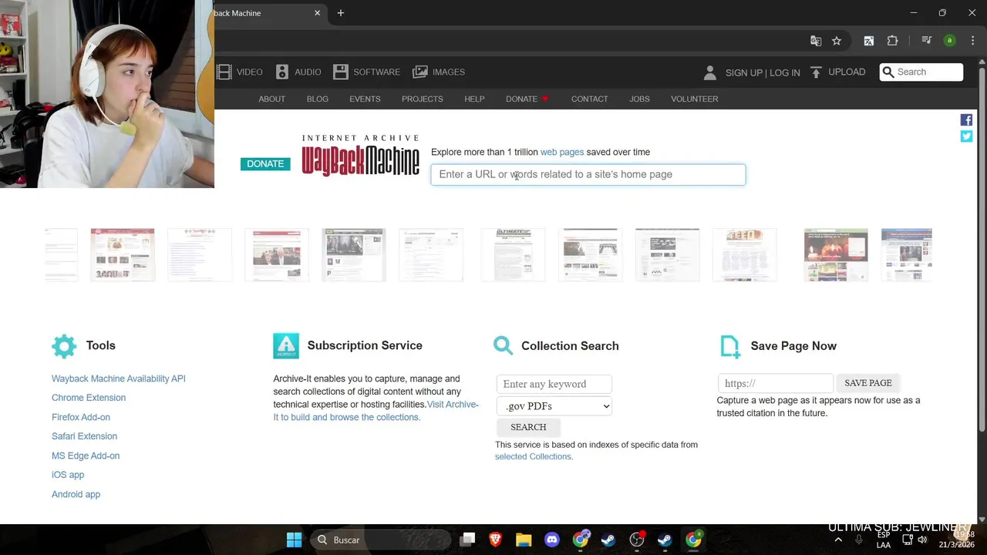Open the ABOUT menu item

click(272, 99)
